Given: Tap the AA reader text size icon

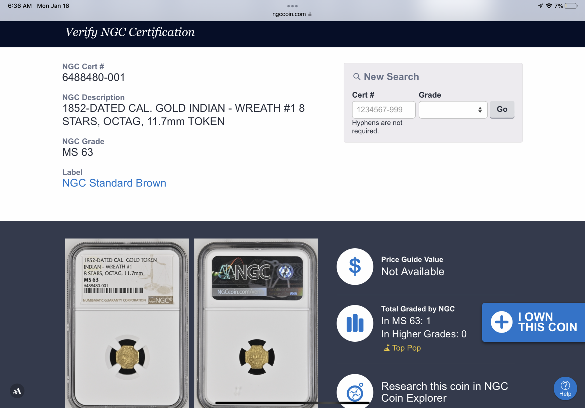Looking at the screenshot, I should 17,391.
